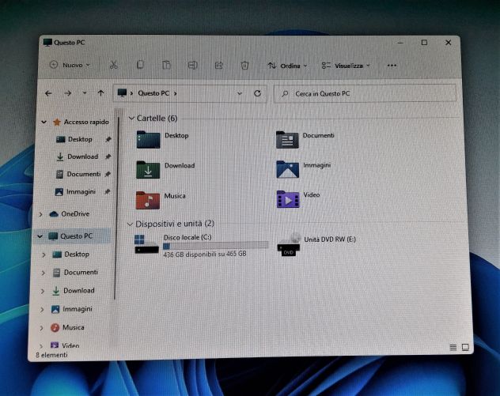Expand Musica under Questo PC
This screenshot has width=500, height=396.
pos(41,328)
